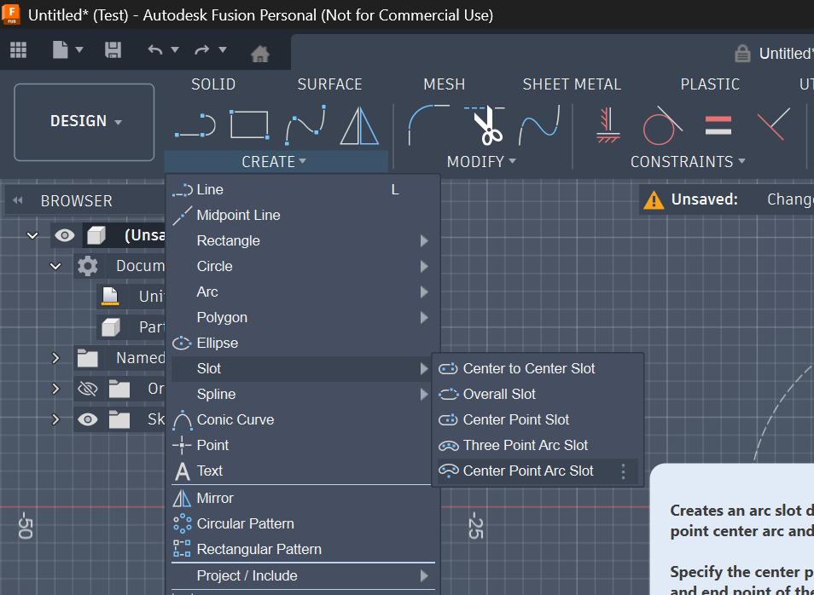Screen dimensions: 814x595
Task: Select Center Point Arc Slot
Action: click(x=538, y=471)
